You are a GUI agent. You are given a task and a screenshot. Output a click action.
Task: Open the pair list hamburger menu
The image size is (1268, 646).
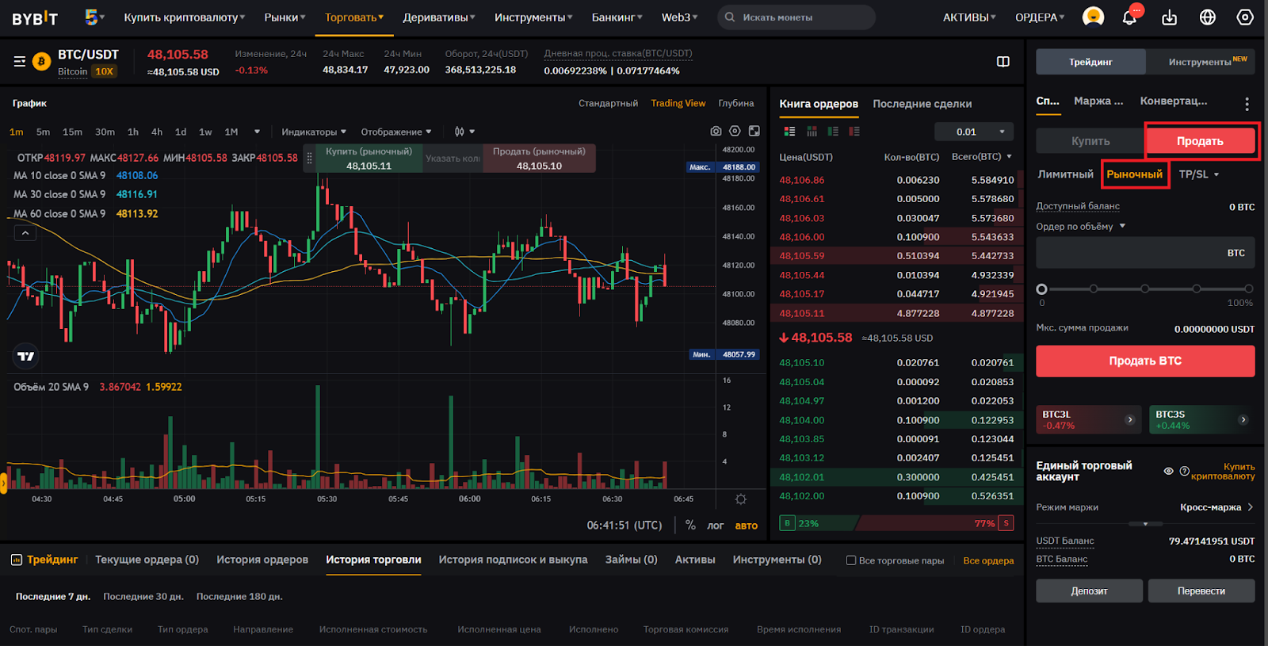click(x=20, y=61)
